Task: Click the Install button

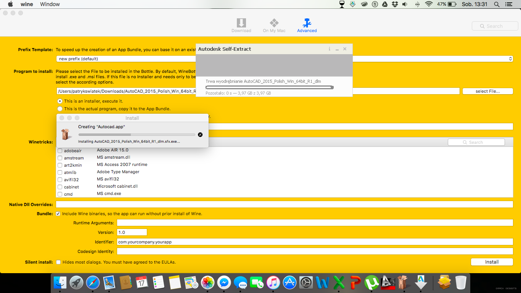Action: pyautogui.click(x=492, y=262)
